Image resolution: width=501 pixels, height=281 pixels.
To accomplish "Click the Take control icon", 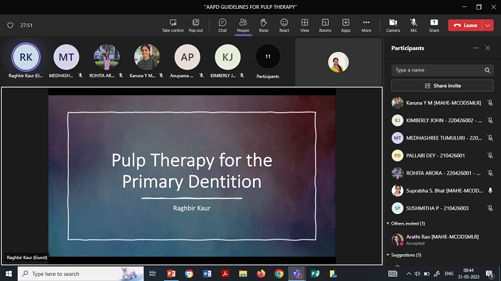I will tap(173, 25).
